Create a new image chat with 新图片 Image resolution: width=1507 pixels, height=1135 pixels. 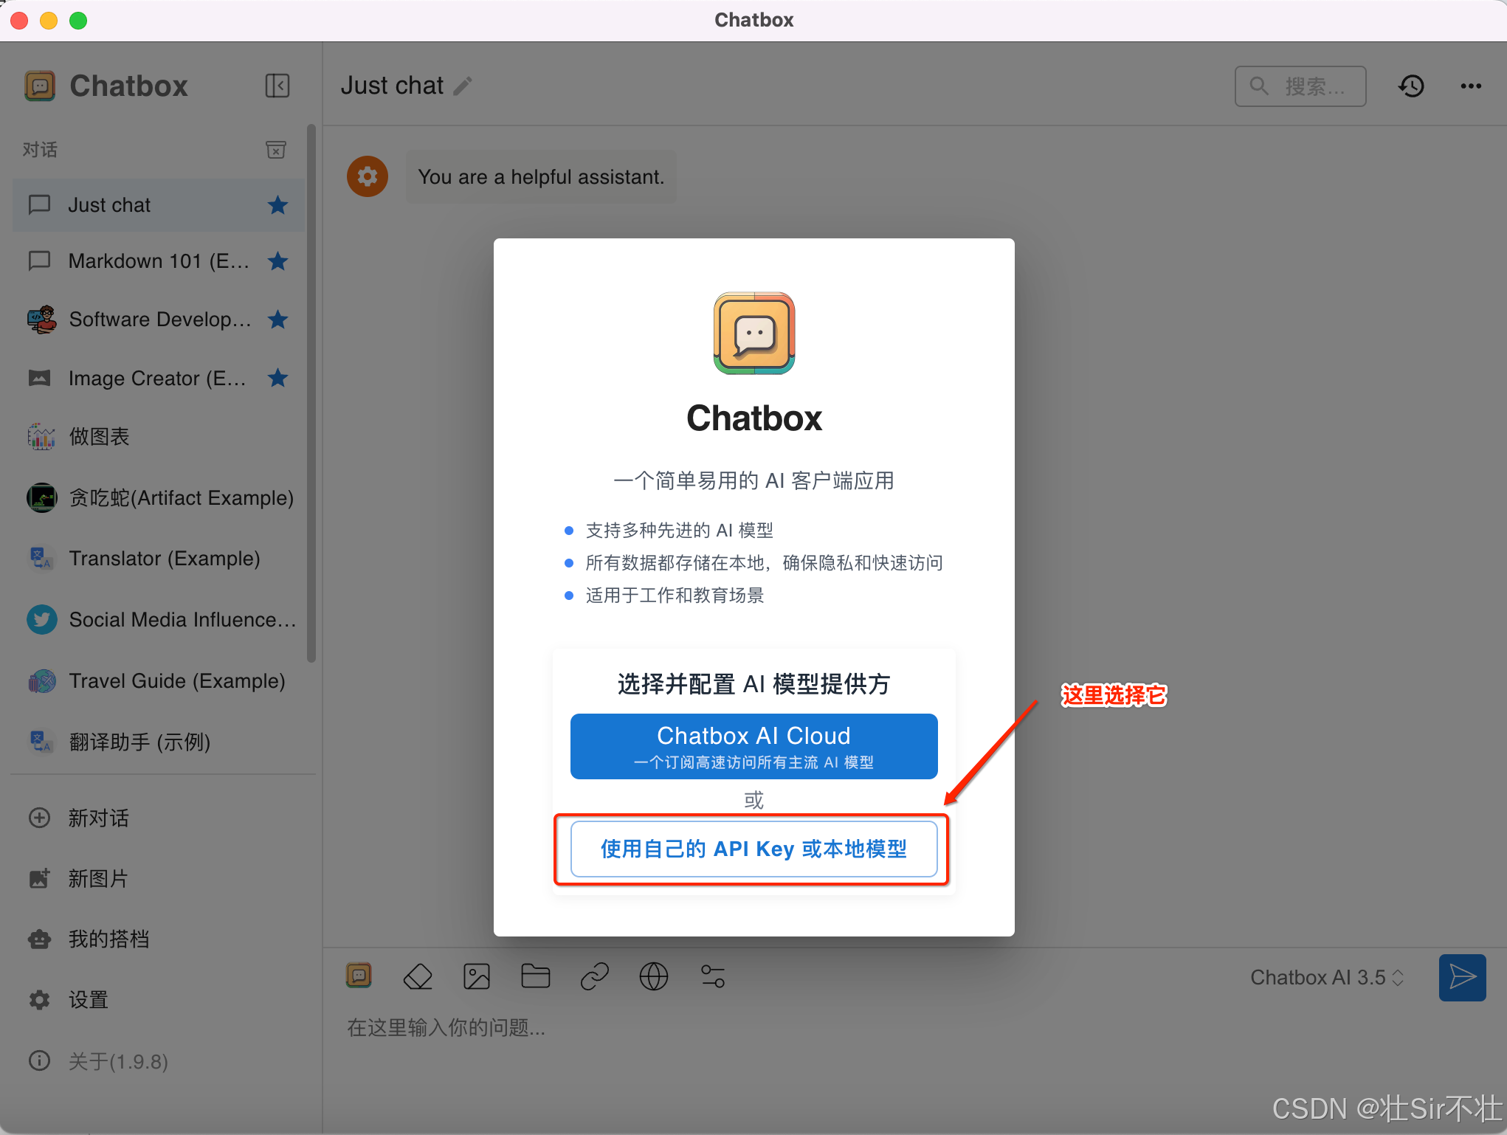point(159,878)
